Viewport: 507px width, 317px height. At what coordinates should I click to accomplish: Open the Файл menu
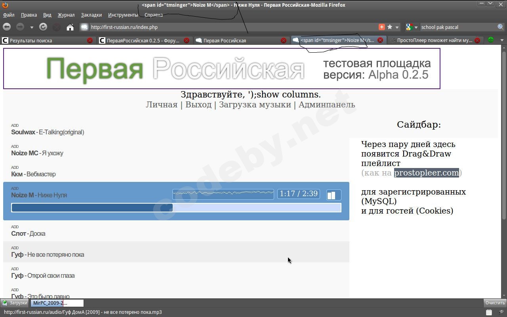9,15
